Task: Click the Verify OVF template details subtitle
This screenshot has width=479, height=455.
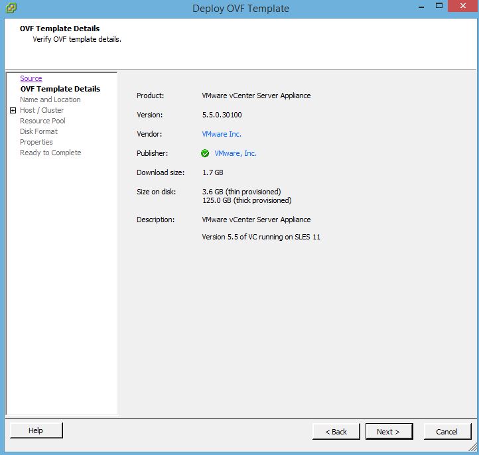Action: tap(77, 39)
